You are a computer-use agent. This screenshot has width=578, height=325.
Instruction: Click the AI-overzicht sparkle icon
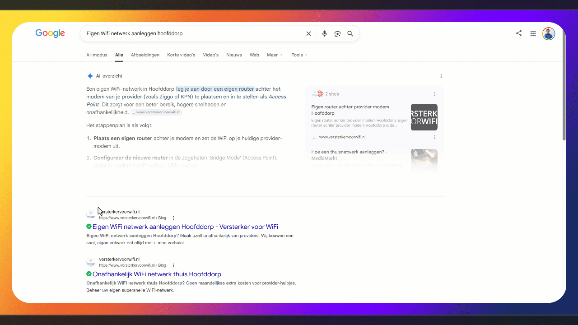click(x=90, y=76)
